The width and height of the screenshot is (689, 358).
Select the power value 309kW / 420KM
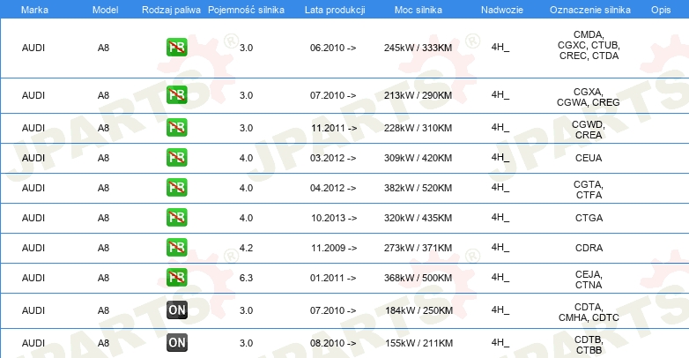tap(418, 158)
